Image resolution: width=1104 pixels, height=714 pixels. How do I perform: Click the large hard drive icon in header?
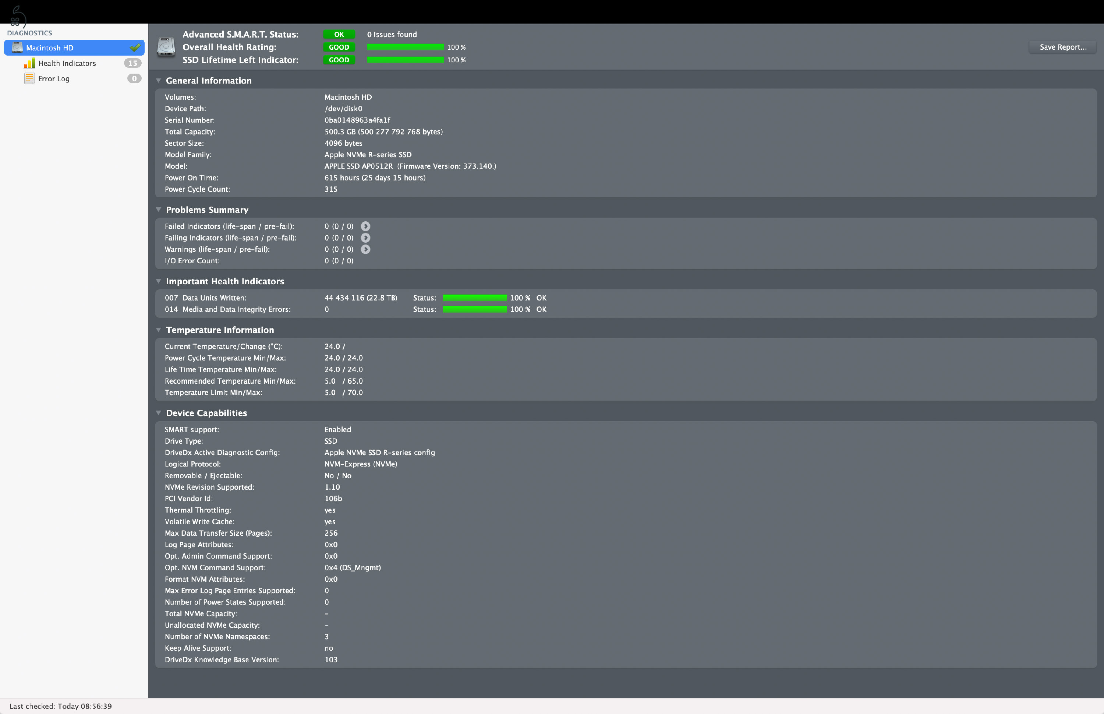(166, 47)
